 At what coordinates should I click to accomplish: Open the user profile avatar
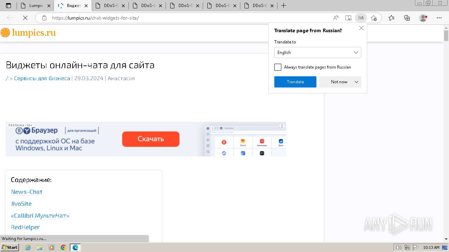pos(423,18)
